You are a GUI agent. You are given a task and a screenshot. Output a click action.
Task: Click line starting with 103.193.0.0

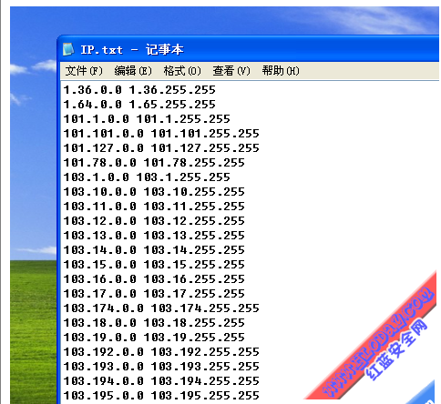(x=161, y=367)
